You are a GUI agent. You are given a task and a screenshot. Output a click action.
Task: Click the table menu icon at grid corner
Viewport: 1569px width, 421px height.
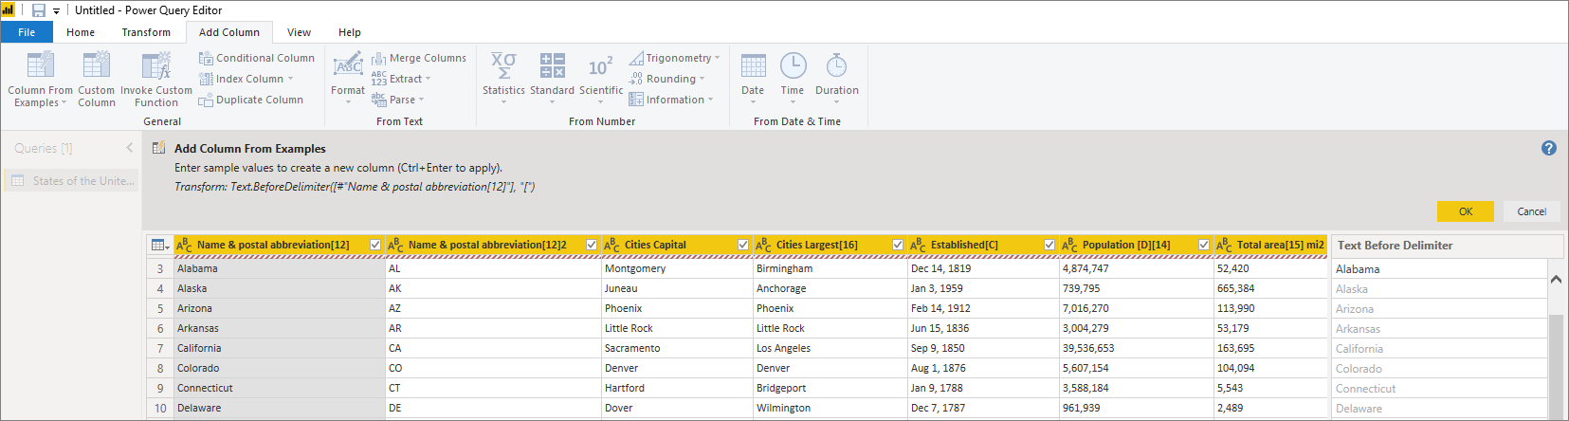coord(160,245)
